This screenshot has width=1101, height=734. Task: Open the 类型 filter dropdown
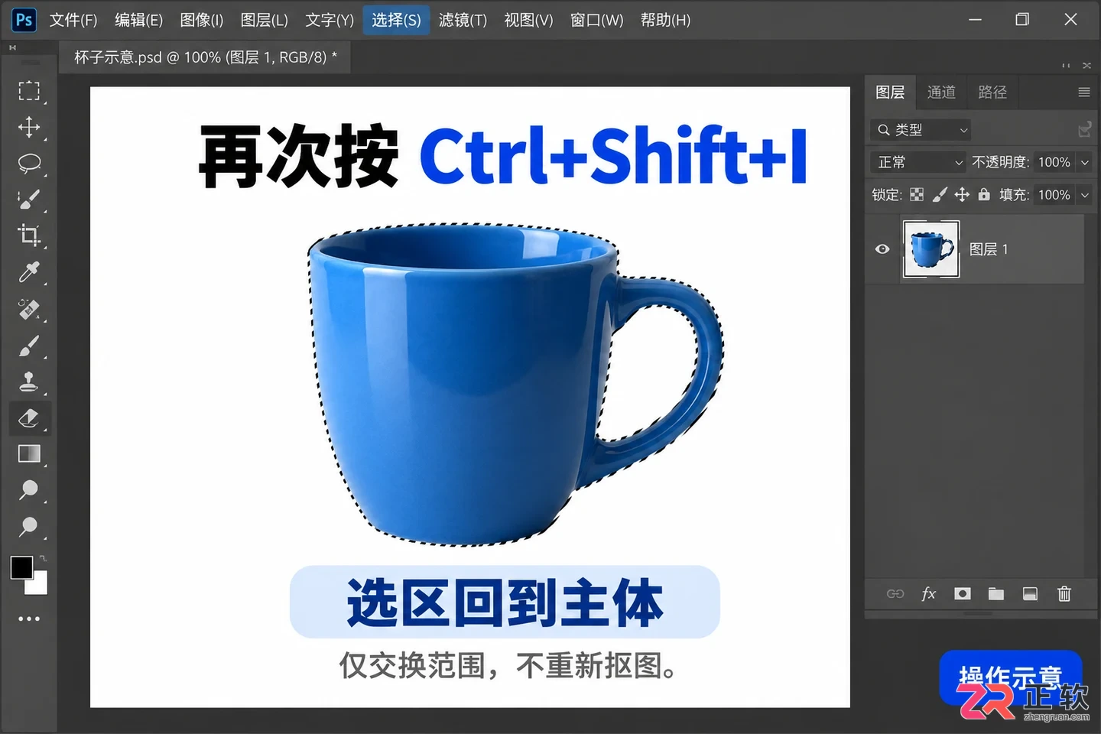tap(921, 130)
